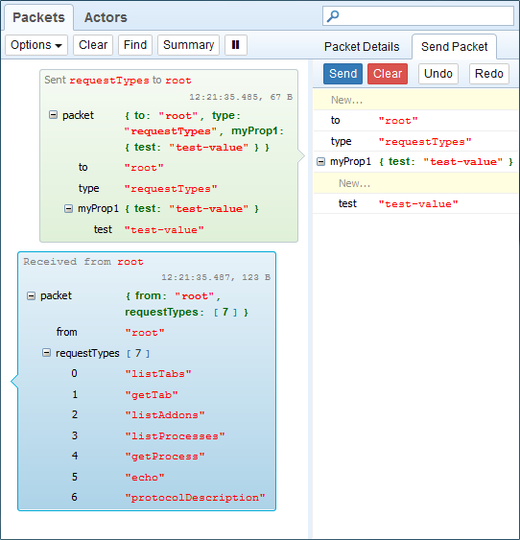Collapse myProp1 in the Send Packet editor

(x=320, y=161)
